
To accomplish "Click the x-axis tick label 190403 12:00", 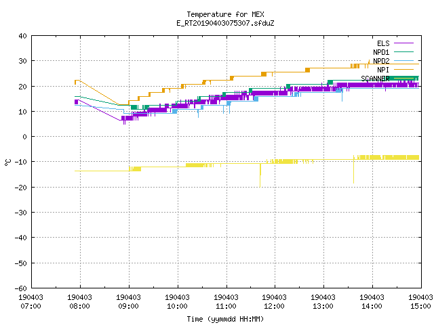I will (274, 302).
